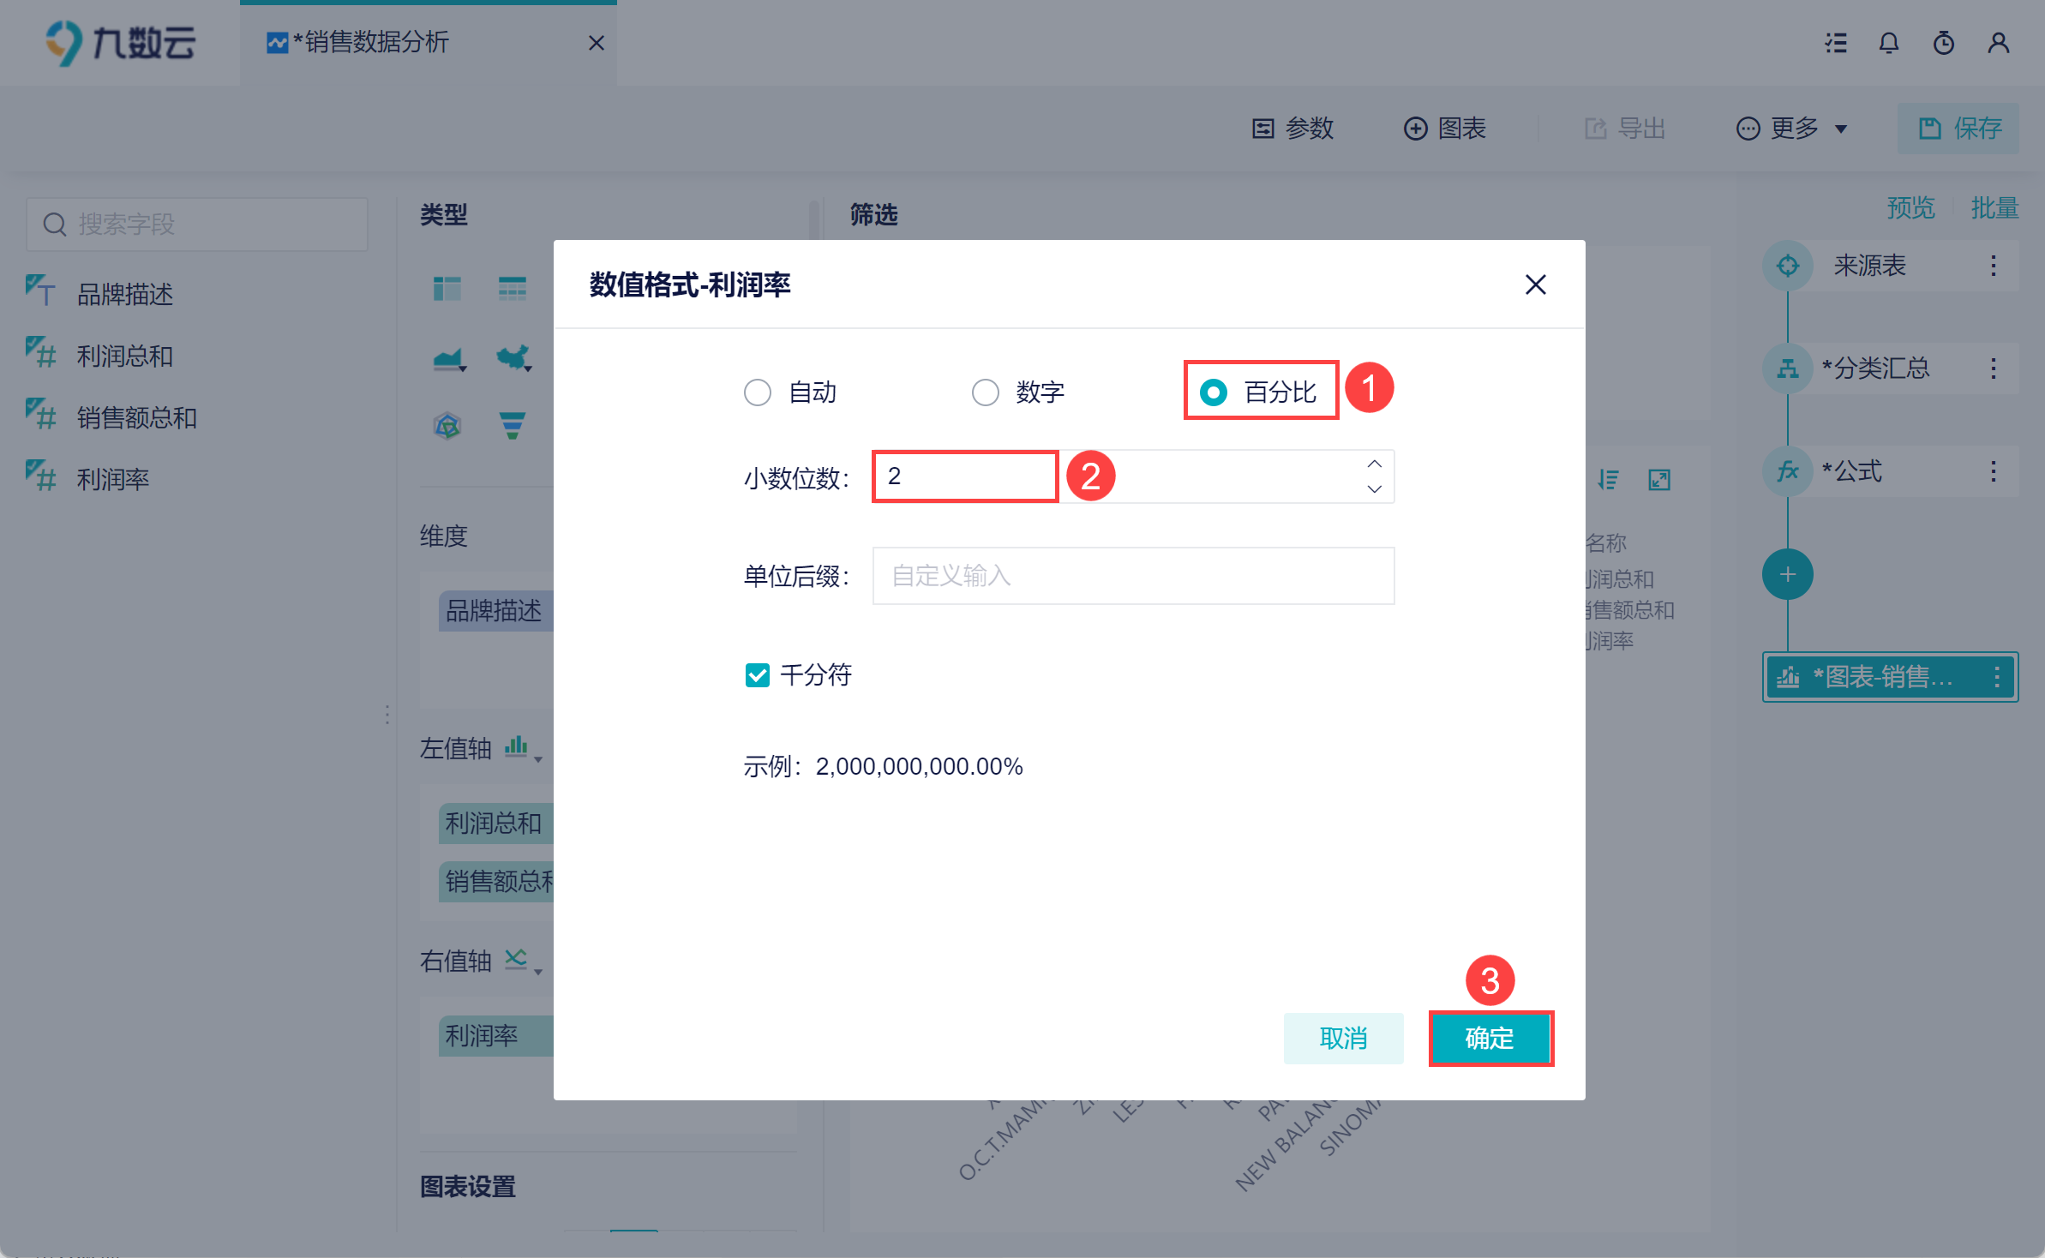
Task: Select the 自动 radio option
Action: [x=758, y=392]
